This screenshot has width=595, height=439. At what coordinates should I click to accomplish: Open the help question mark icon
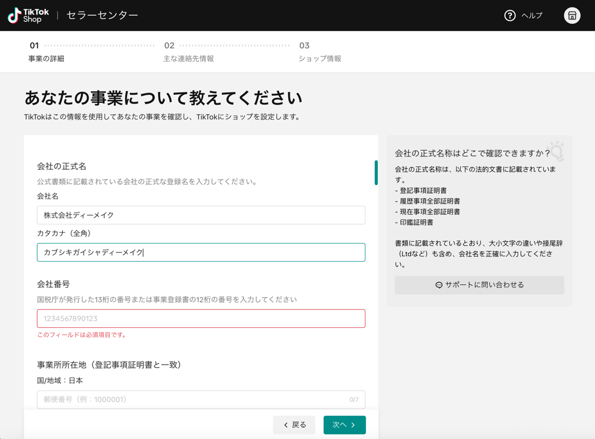point(510,16)
